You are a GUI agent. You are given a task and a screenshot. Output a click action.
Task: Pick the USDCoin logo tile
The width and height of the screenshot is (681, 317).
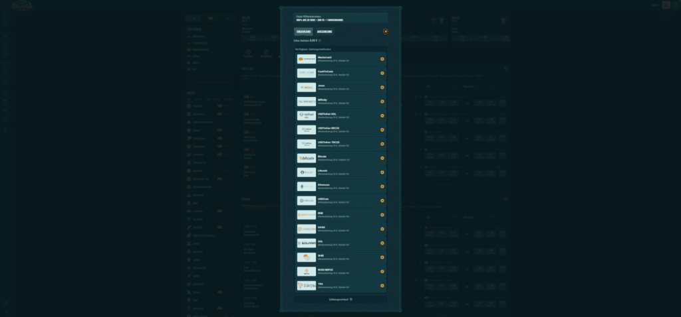click(x=306, y=200)
